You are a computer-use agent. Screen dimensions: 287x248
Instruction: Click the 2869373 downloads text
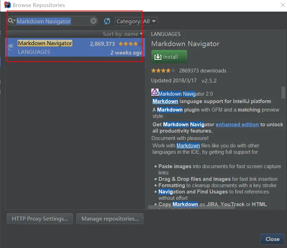203,71
